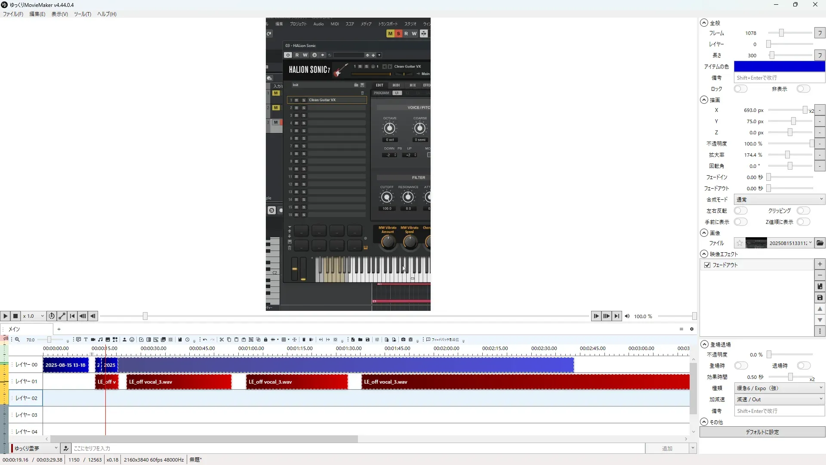
Task: Click the timeline settings gear icon
Action: [692, 329]
